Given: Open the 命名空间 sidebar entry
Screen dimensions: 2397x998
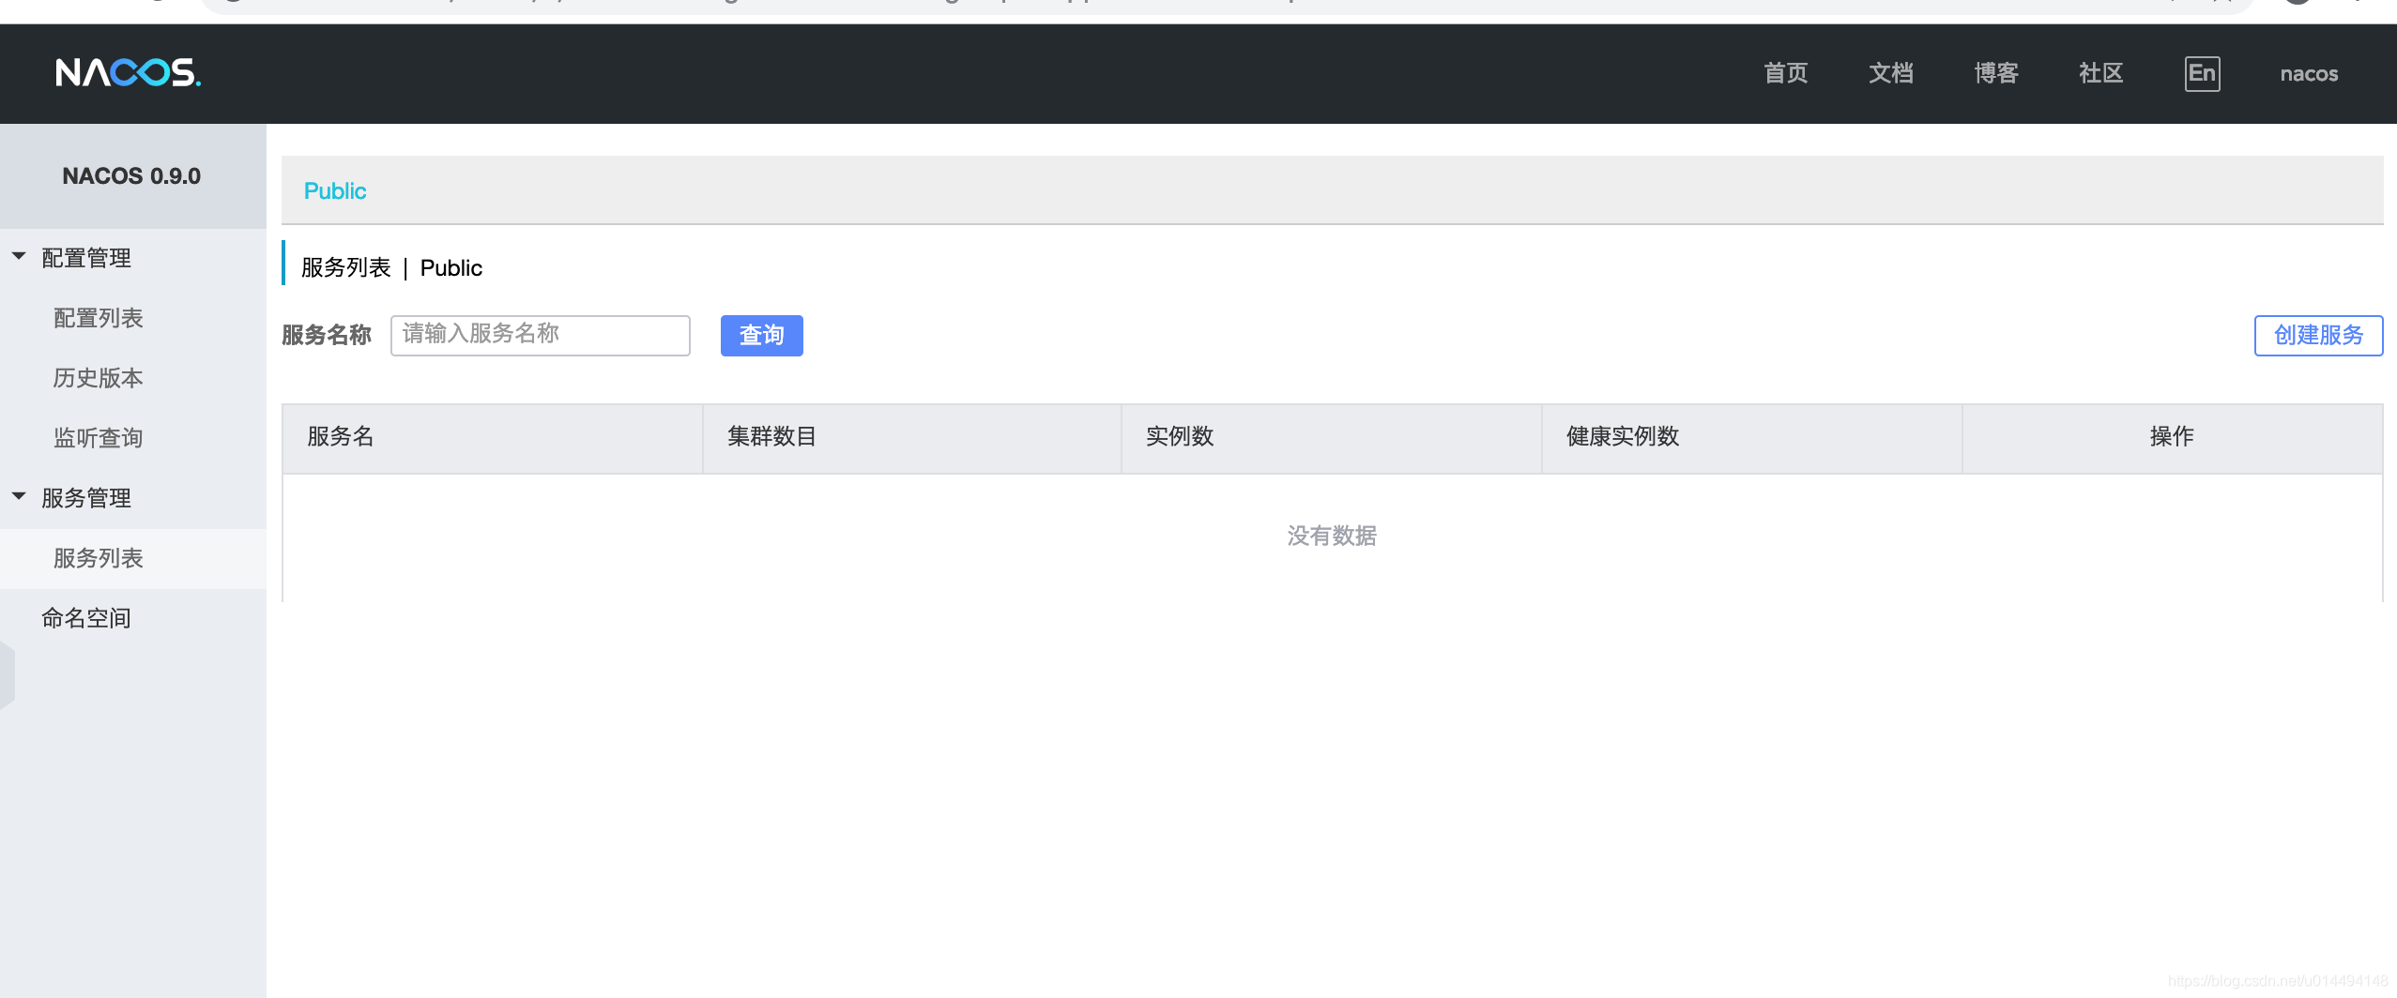Looking at the screenshot, I should point(85,617).
